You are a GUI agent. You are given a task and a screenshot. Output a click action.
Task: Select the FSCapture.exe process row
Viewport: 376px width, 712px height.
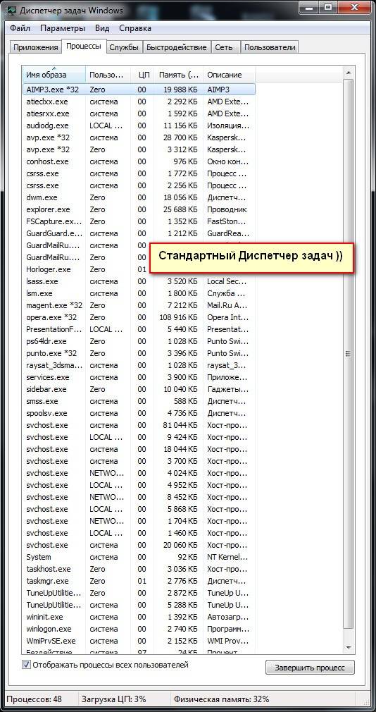(x=139, y=221)
